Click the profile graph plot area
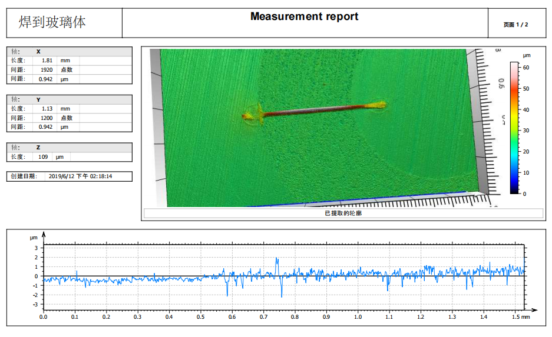The height and width of the screenshot is (337, 552). click(284, 277)
